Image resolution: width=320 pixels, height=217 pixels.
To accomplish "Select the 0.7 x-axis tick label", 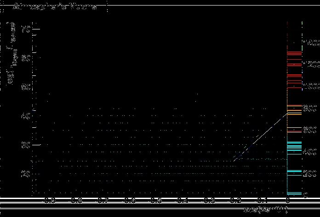I will tap(103, 201).
